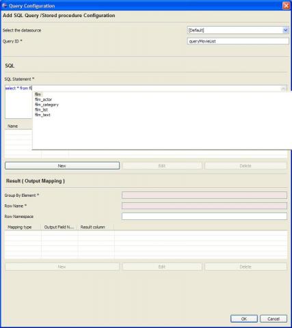Confirm the dialog with OK
292x328 pixels.
pyautogui.click(x=244, y=318)
